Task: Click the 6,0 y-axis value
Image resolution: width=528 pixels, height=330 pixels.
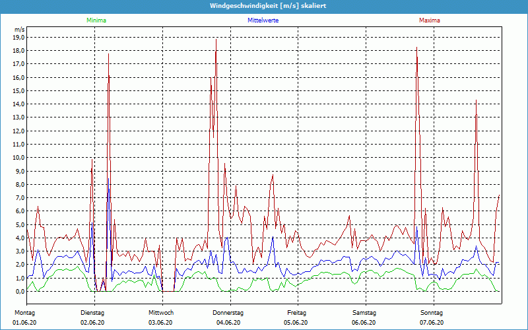Action: 20,211
